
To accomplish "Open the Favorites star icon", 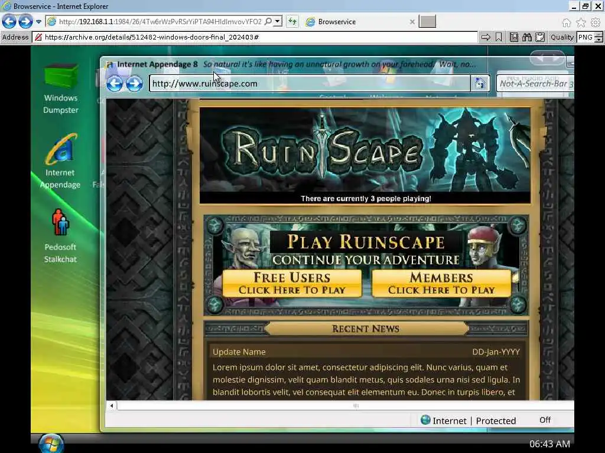I will 581,23.
